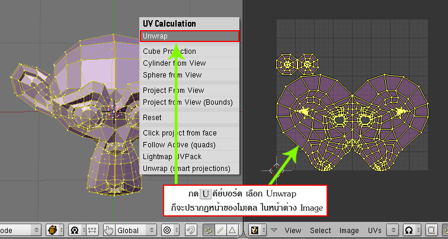Open the object mode dropdown
448x239 pixels.
point(20,230)
